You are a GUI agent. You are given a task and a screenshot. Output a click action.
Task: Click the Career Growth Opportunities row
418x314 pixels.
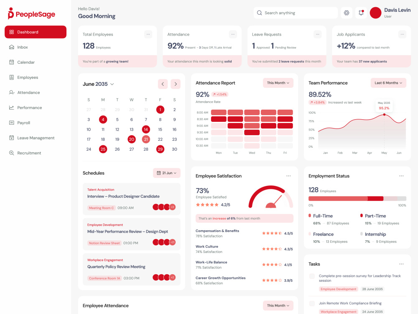pyautogui.click(x=244, y=281)
